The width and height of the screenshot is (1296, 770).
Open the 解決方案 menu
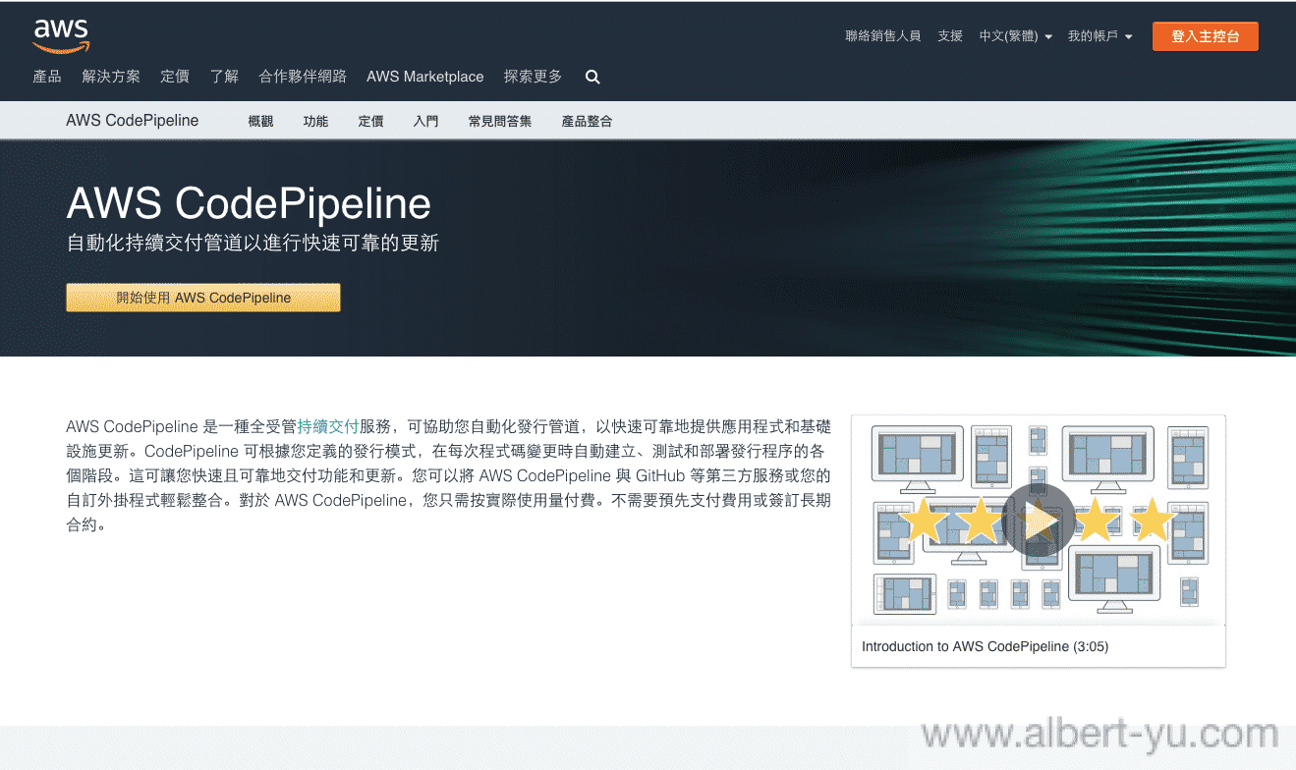111,77
